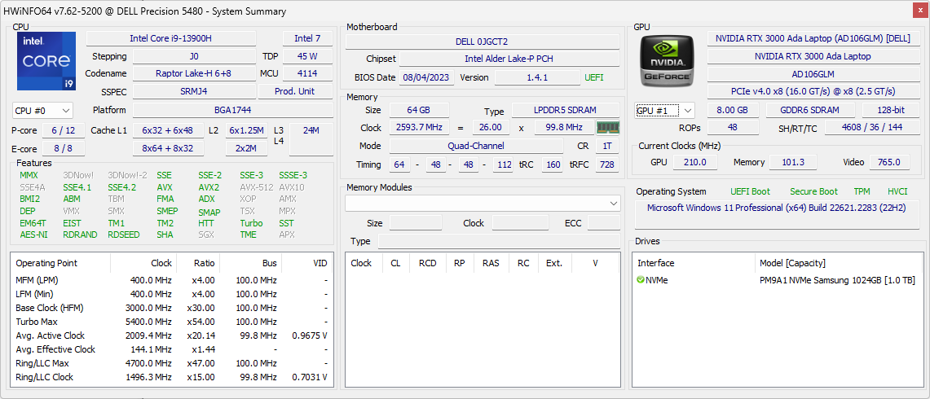The image size is (930, 399).
Task: Click the Turbo Max operating point row
Action: (x=171, y=322)
